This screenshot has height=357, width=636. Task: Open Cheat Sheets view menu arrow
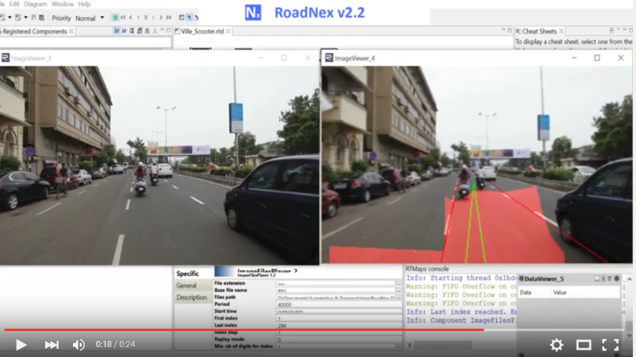point(619,30)
